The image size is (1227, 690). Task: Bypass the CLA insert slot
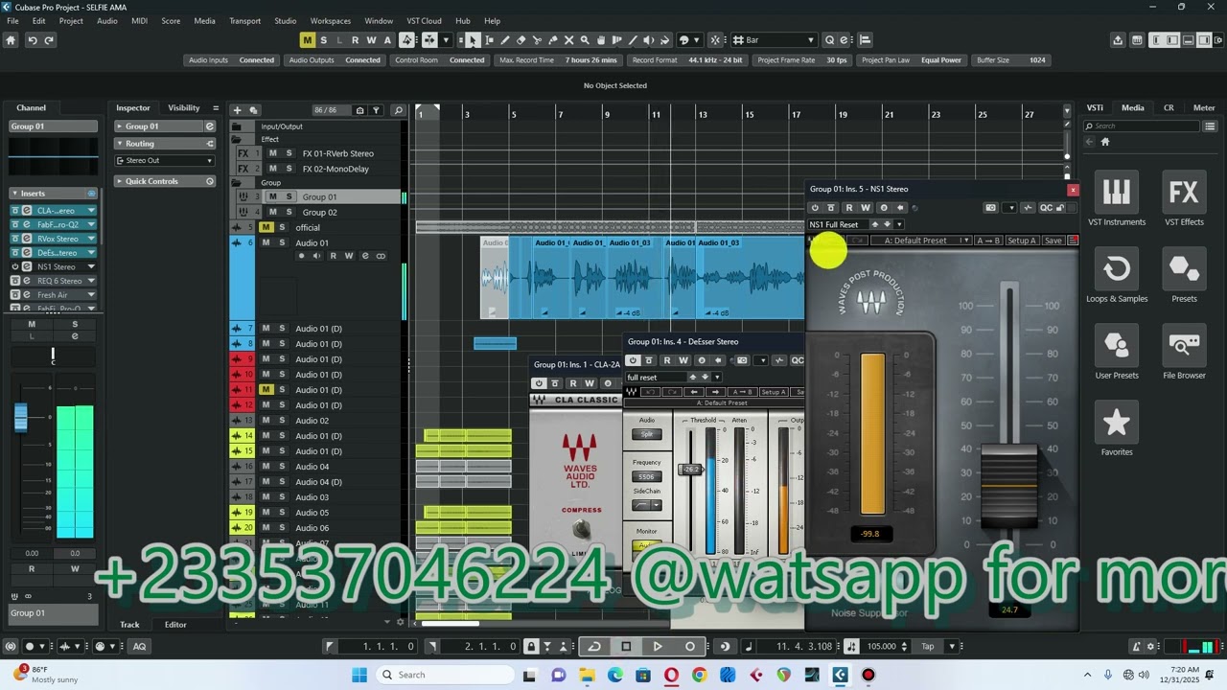[15, 211]
